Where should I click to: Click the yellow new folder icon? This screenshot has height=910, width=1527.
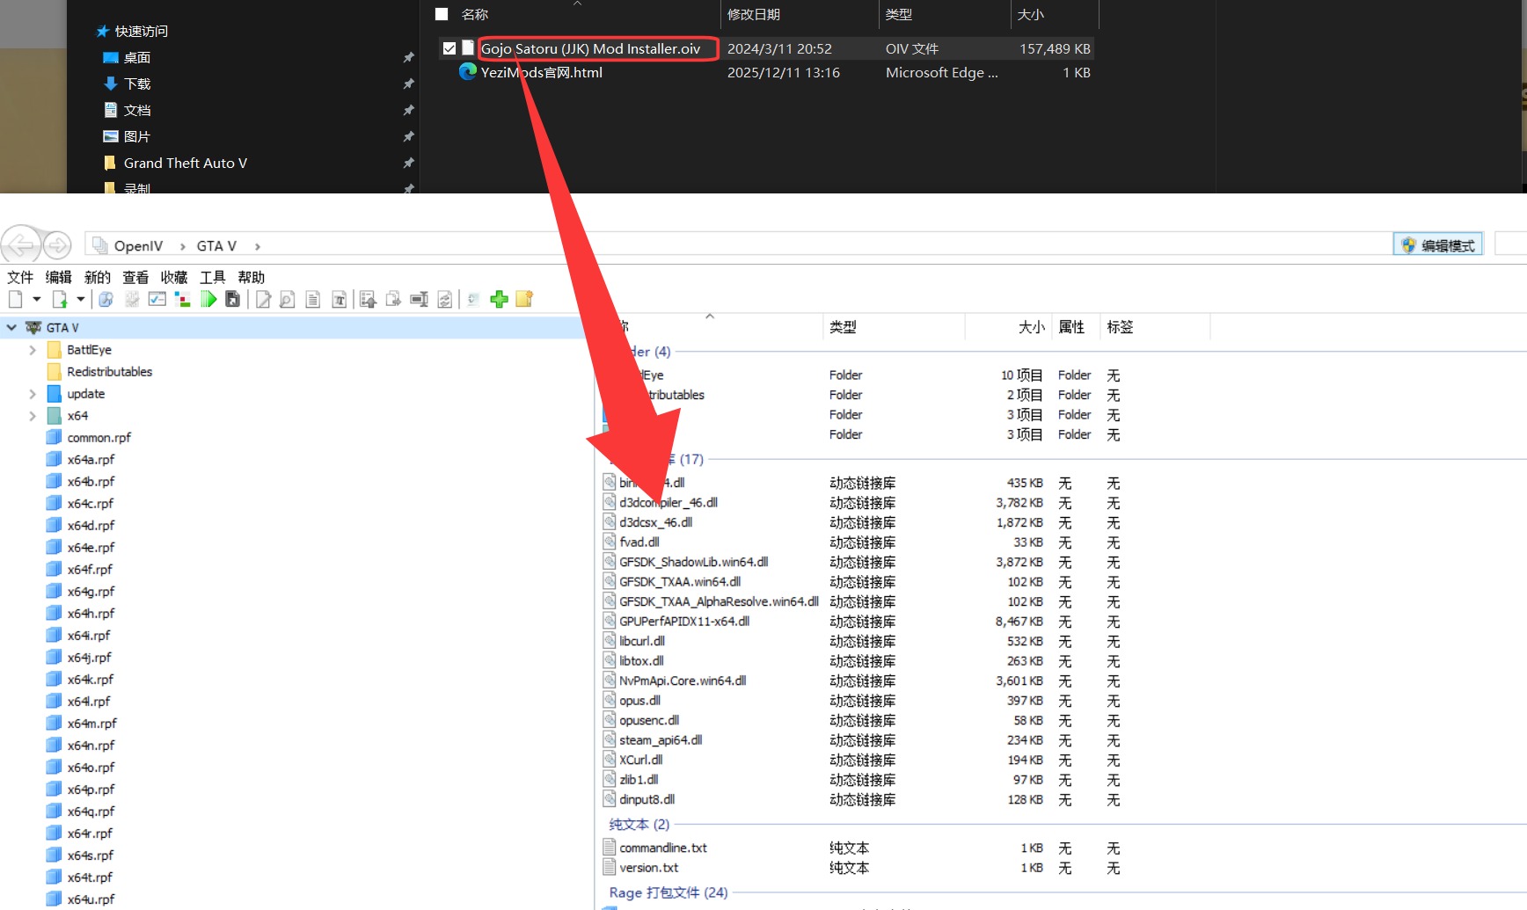(x=524, y=300)
